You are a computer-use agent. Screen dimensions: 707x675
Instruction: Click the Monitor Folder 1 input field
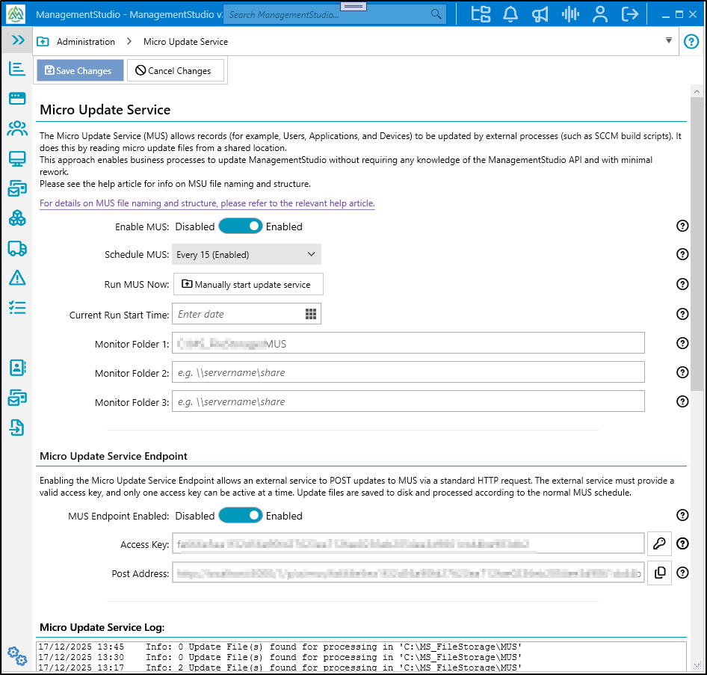(x=408, y=343)
